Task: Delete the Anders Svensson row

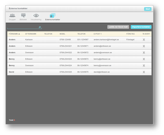Action: 144,53
